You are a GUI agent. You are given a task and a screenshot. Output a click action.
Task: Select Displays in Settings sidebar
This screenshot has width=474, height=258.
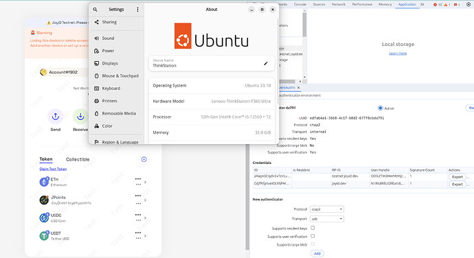110,63
